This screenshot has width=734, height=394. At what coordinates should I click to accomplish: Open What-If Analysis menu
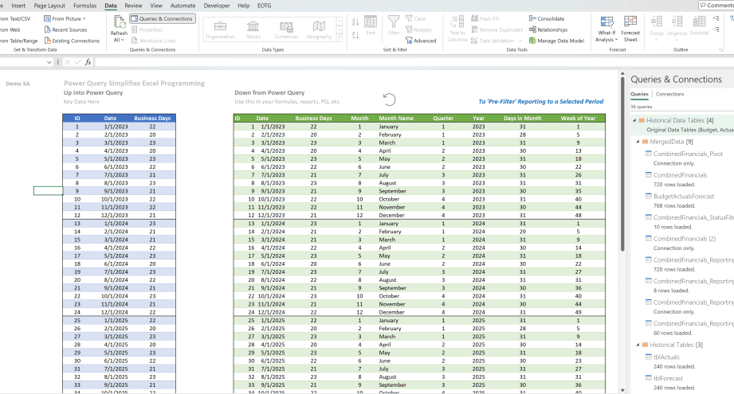(x=606, y=29)
